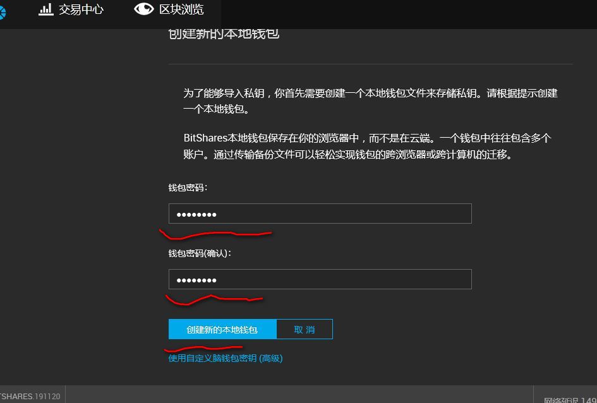Open 使用自定义脑钱包密钥 (高级) advanced link
Image resolution: width=597 pixels, height=403 pixels.
[x=226, y=358]
